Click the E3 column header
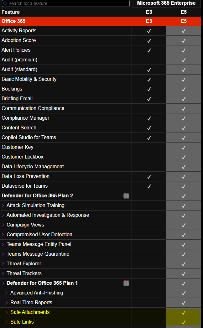Viewport: 203px width, 328px height. click(x=149, y=12)
